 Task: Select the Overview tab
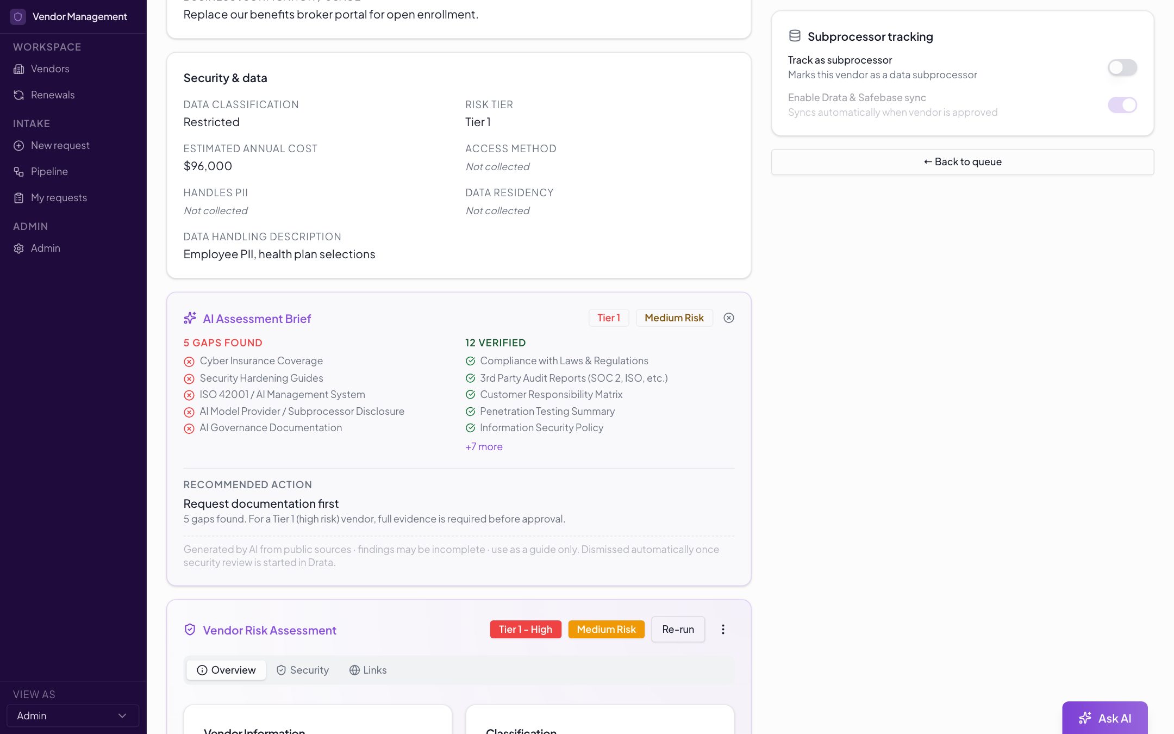pyautogui.click(x=226, y=670)
